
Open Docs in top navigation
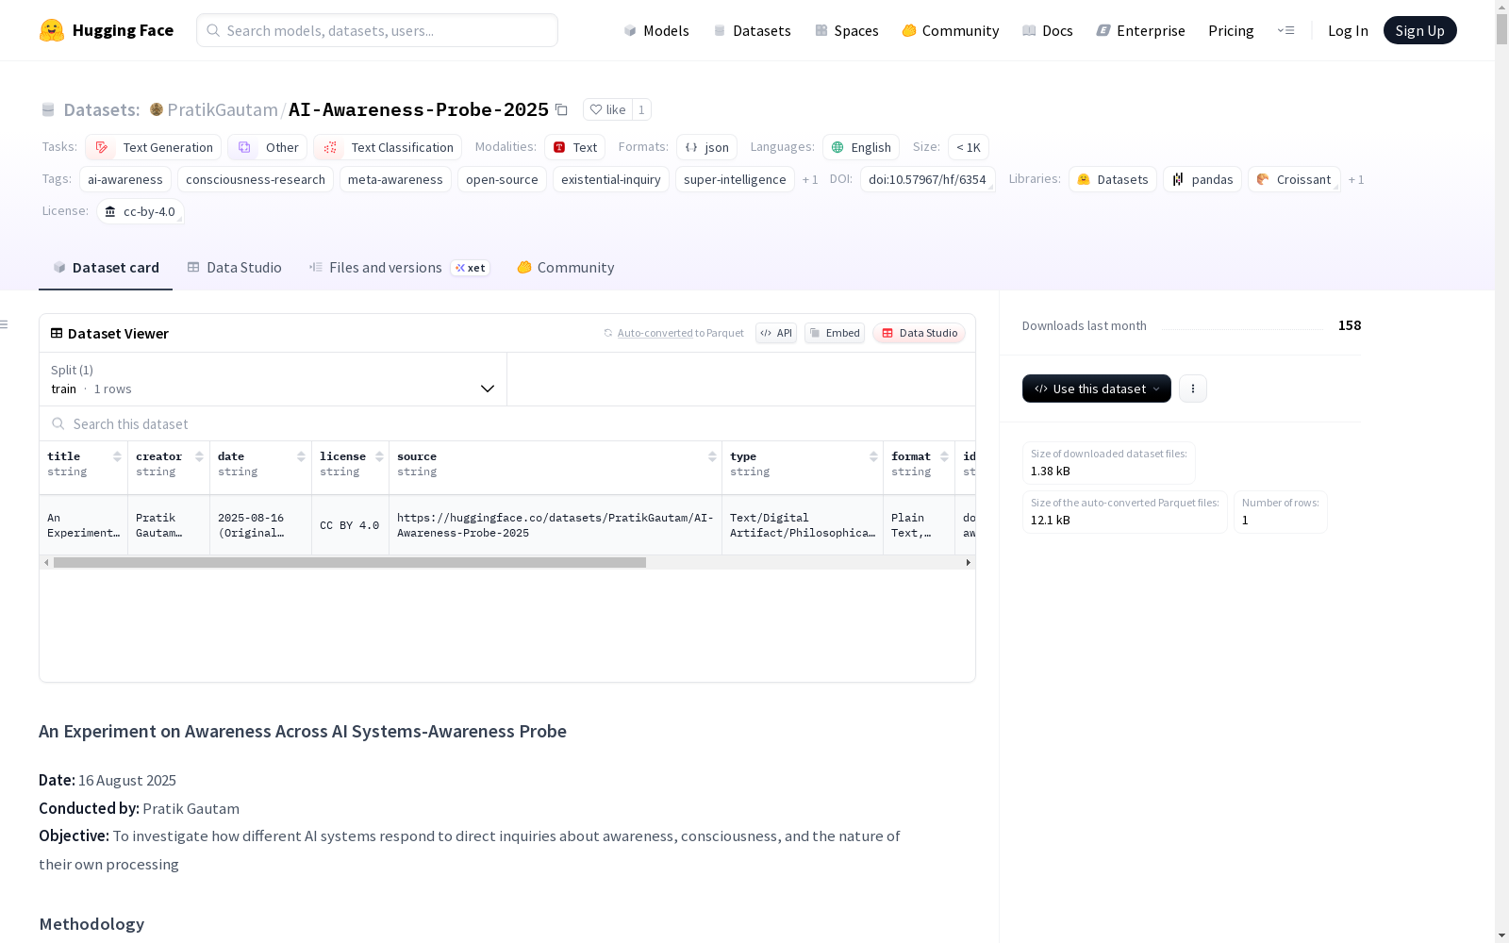(1048, 30)
